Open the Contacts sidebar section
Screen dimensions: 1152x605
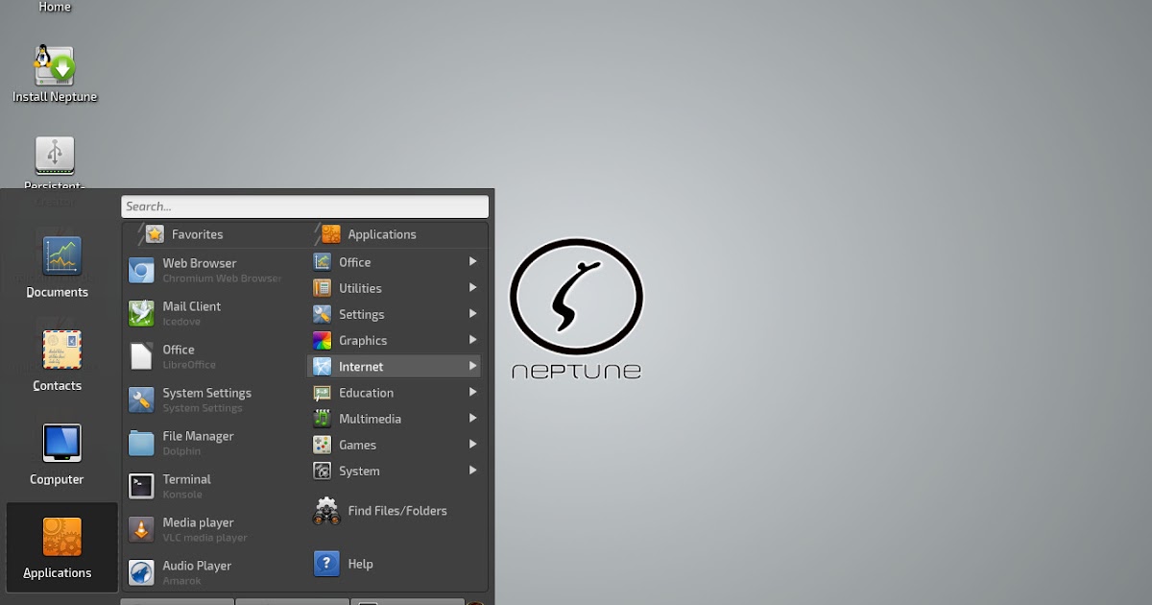pyautogui.click(x=58, y=355)
